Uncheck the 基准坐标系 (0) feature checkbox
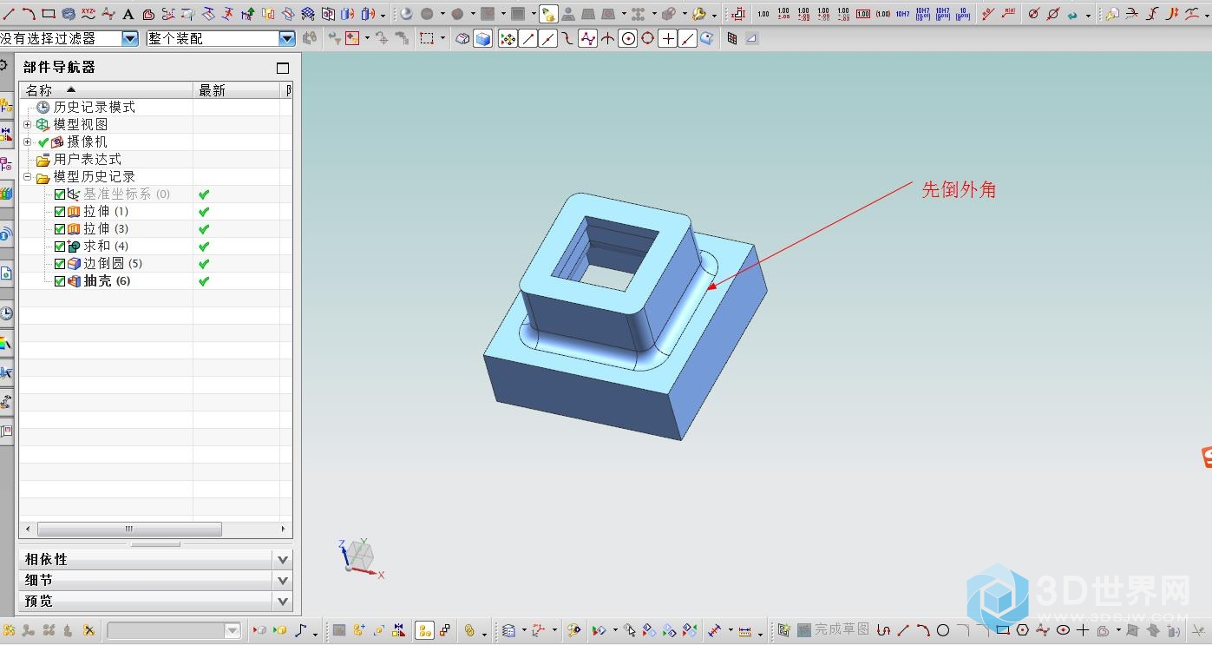Image resolution: width=1212 pixels, height=645 pixels. point(60,194)
